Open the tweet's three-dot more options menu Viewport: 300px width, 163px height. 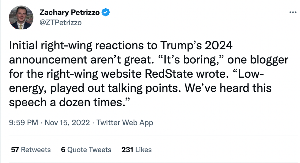tap(293, 12)
